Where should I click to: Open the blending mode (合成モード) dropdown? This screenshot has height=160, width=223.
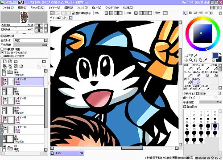point(46,40)
